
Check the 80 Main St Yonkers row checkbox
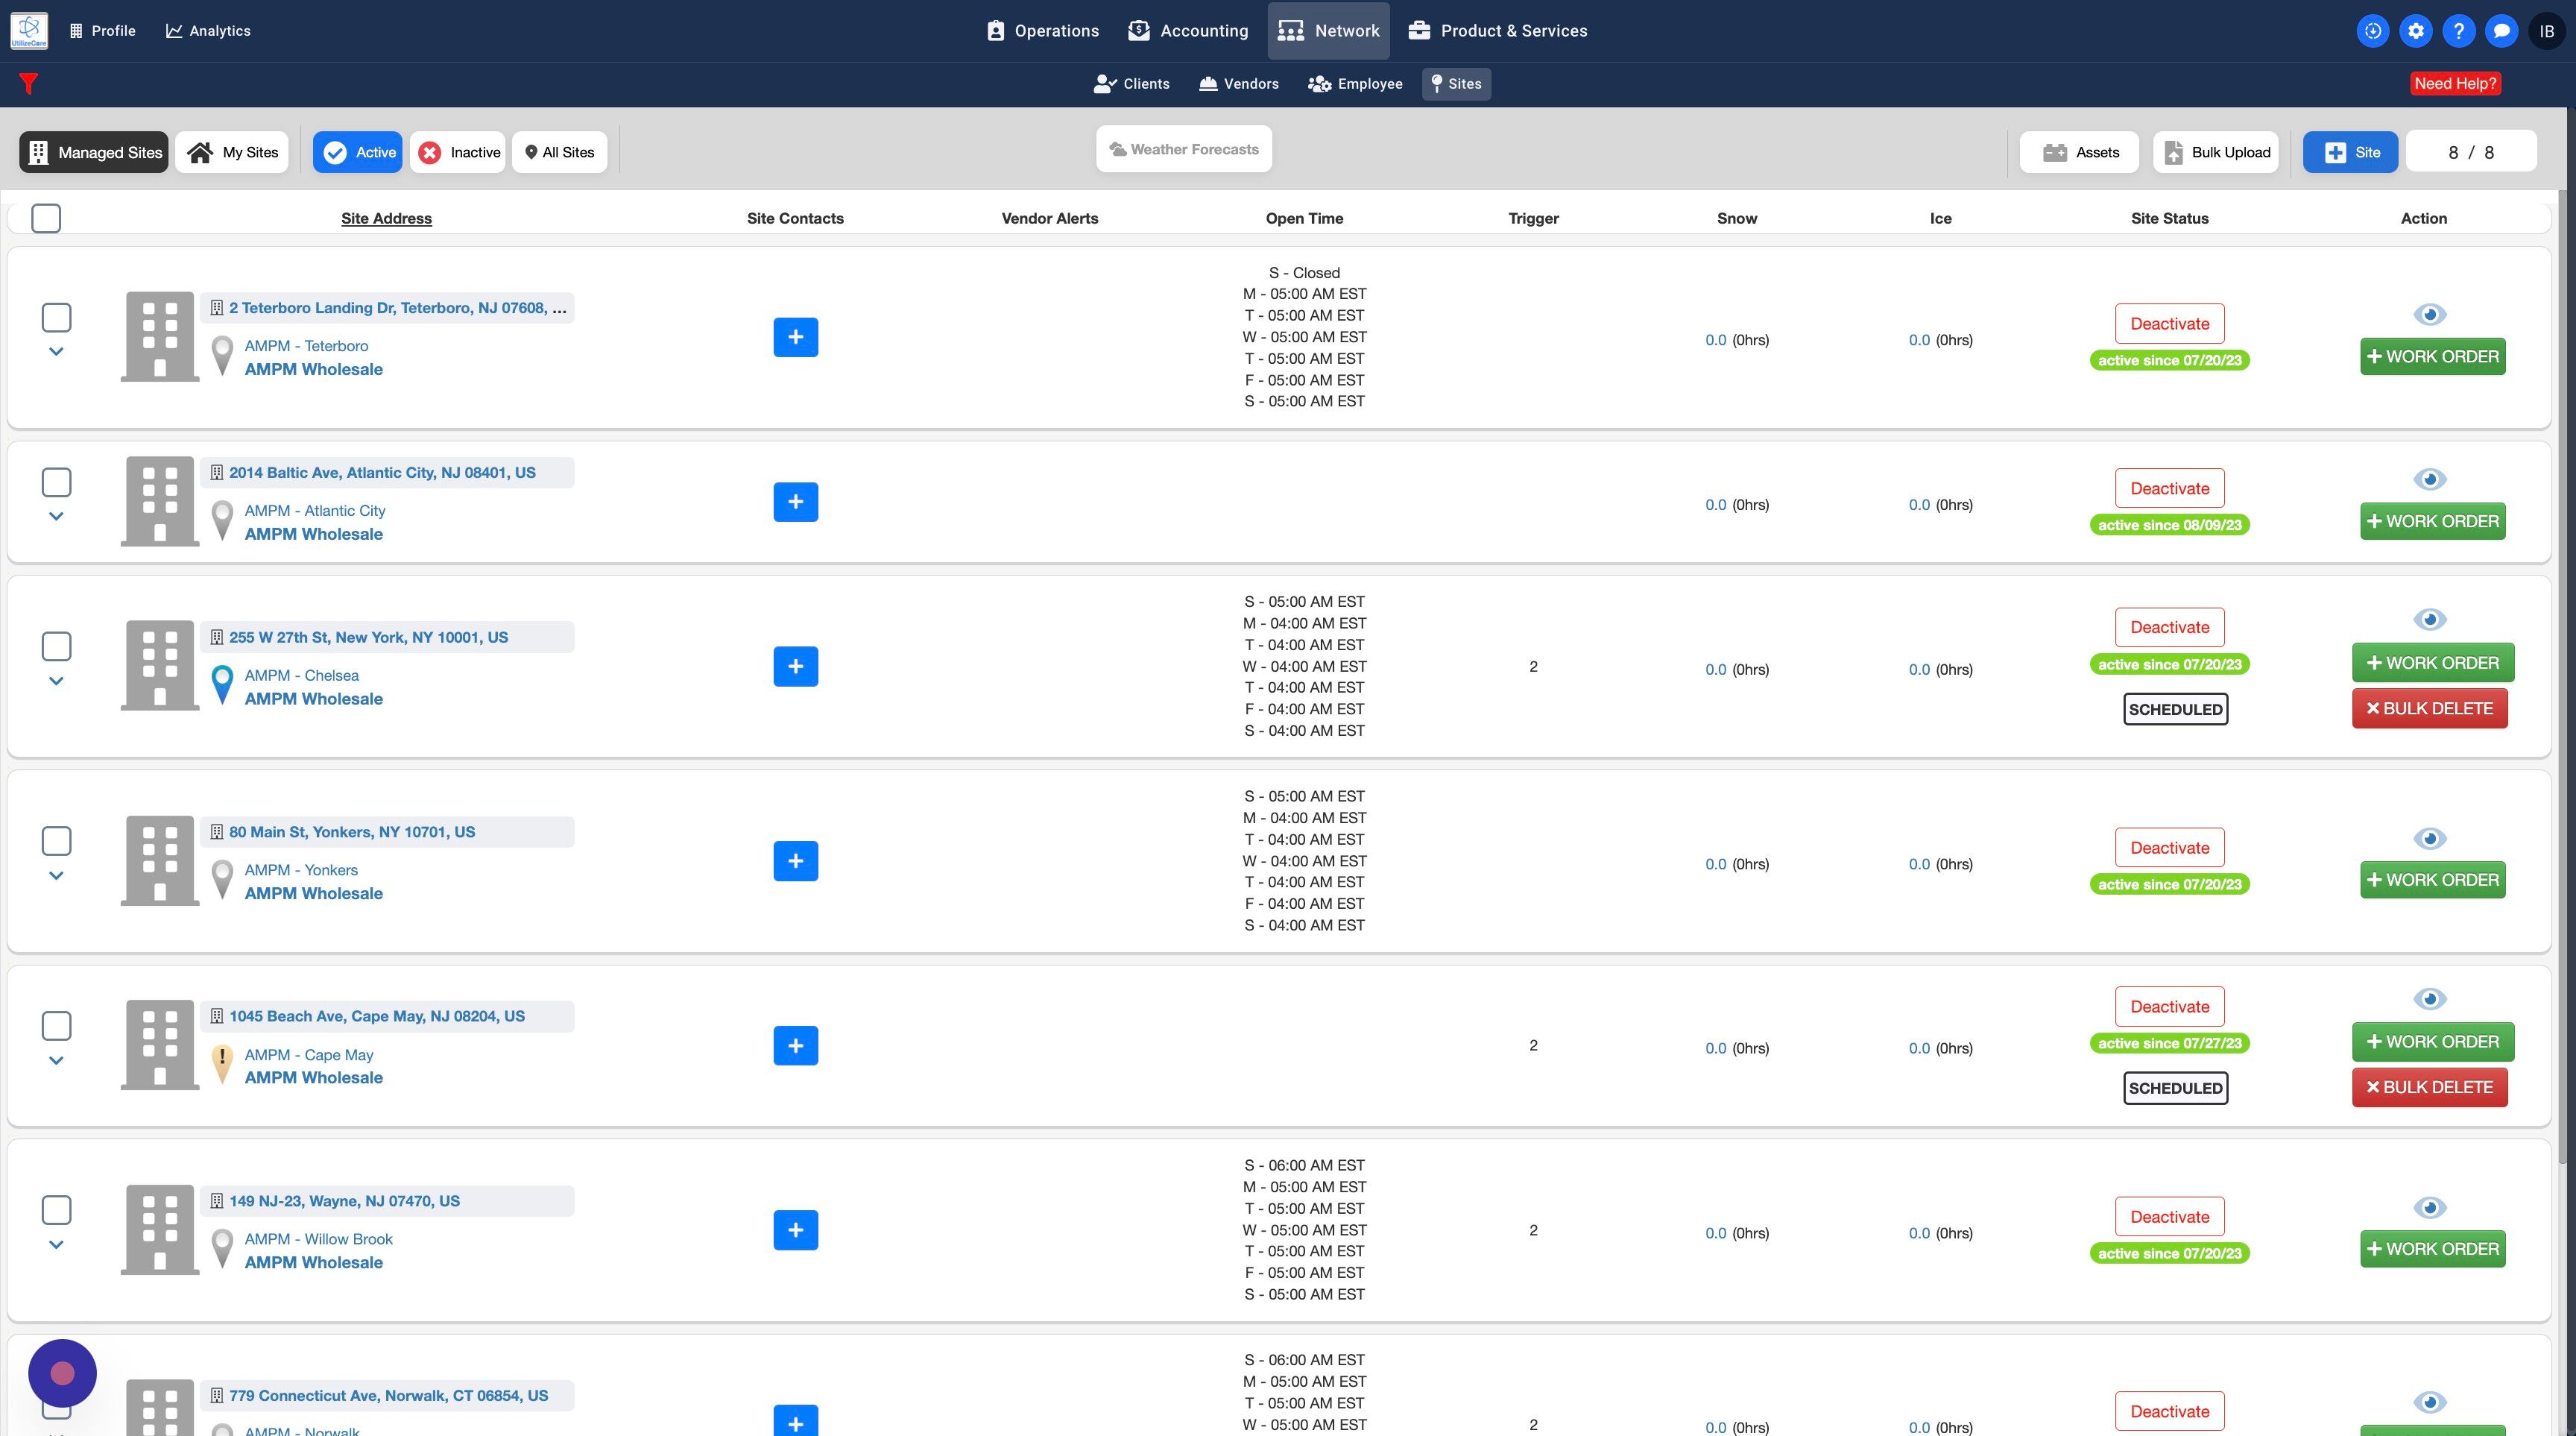tap(56, 841)
